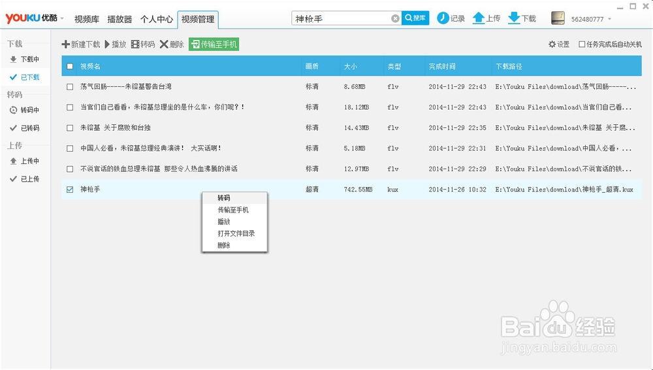Screen dimensions: 653x370
Task: Check the 不说官话的铁血总理 row checkbox
Action: pyautogui.click(x=70, y=169)
